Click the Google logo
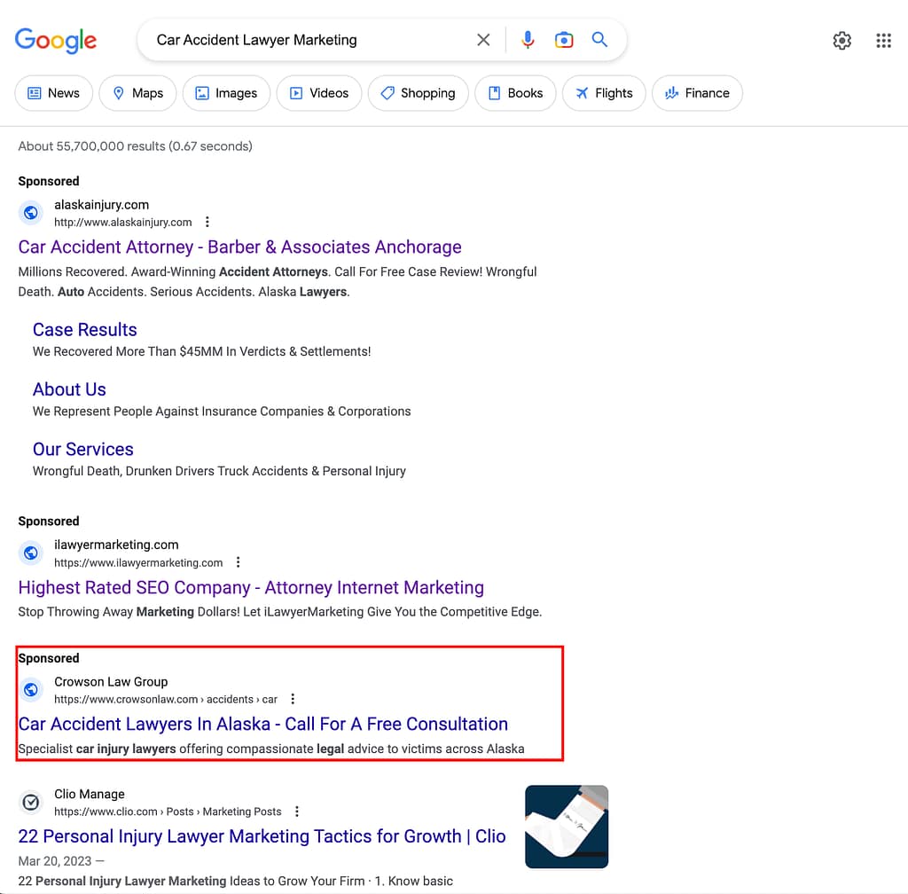Image resolution: width=908 pixels, height=894 pixels. point(56,40)
